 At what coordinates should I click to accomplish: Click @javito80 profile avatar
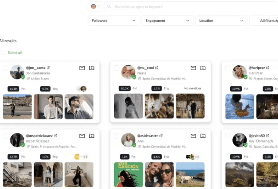coord(240,140)
